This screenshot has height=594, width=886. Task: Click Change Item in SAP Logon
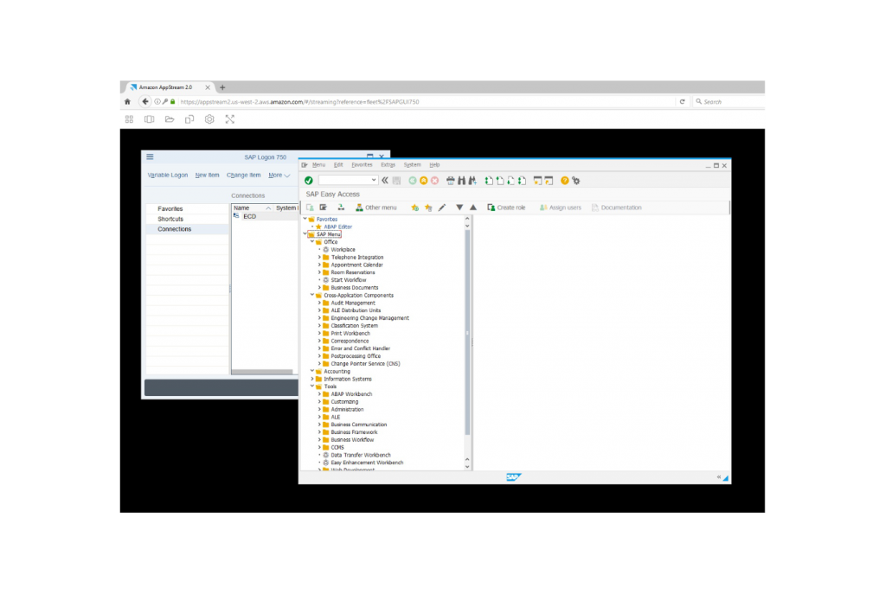(x=243, y=176)
